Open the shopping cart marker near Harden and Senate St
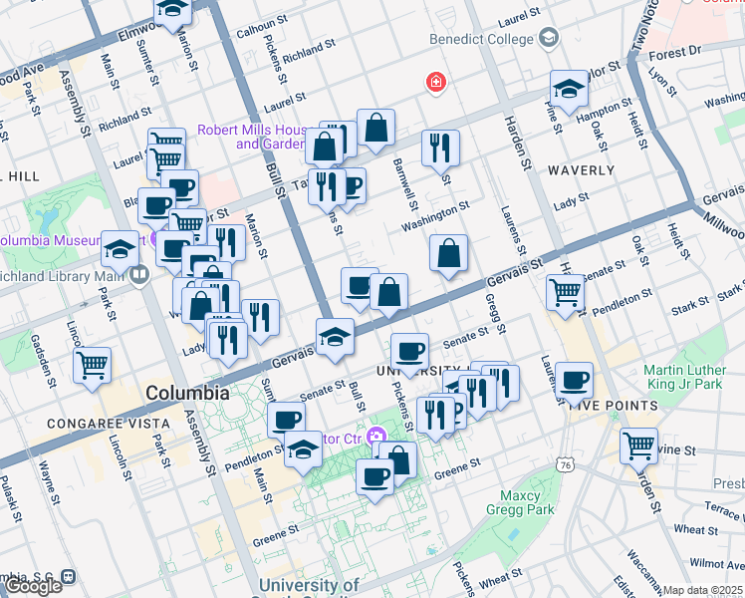 [565, 296]
